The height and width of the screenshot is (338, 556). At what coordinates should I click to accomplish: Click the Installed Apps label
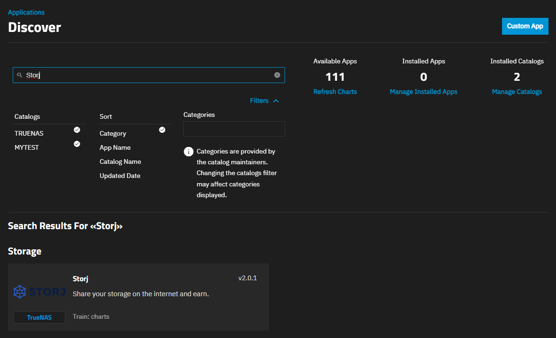click(x=424, y=61)
